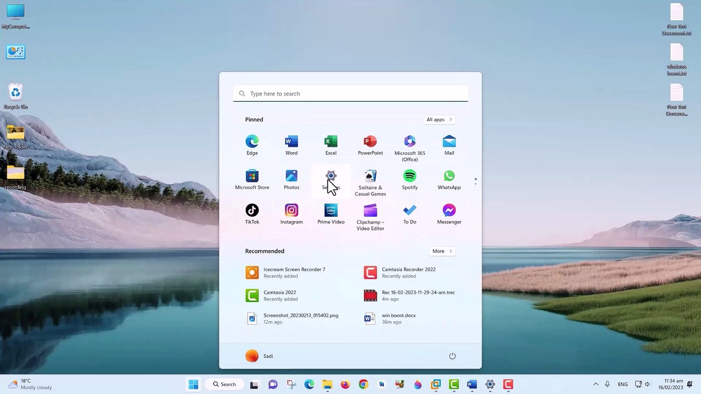The image size is (701, 394).
Task: Select windows boost.txt desktop file
Action: (x=677, y=59)
